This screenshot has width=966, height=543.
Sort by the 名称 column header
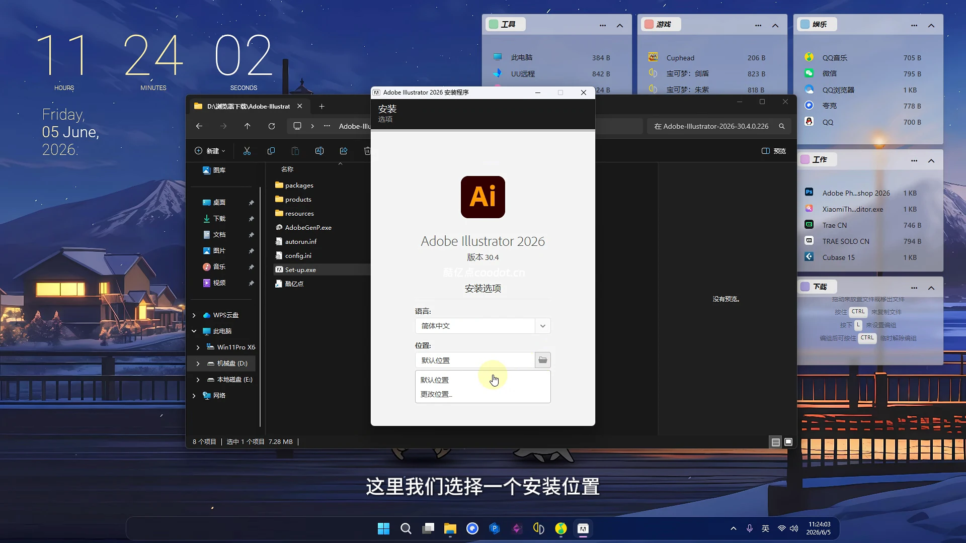[x=287, y=169]
